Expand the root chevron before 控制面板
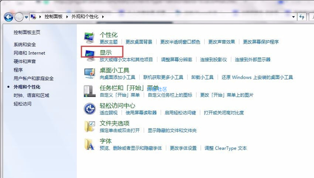Screen dimensions: 314x178 [x=40, y=17]
